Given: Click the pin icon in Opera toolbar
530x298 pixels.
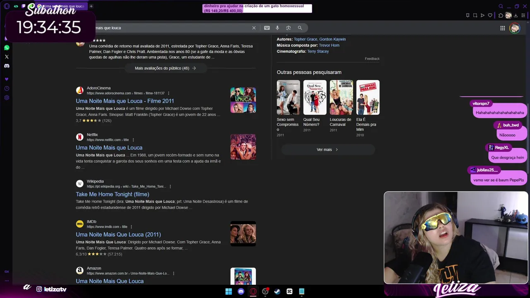Looking at the screenshot, I should pos(467,15).
